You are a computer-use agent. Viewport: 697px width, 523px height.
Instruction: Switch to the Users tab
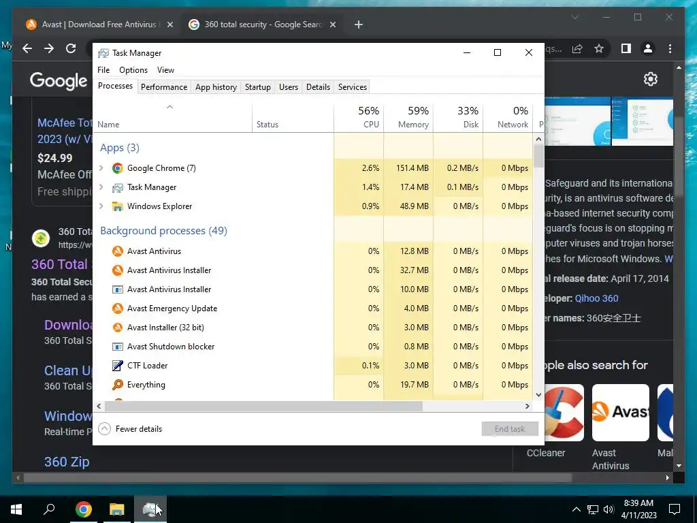tap(289, 87)
